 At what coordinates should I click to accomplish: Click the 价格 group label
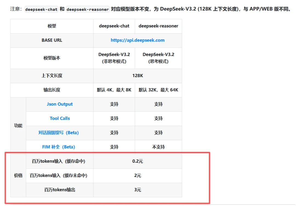pyautogui.click(x=18, y=176)
